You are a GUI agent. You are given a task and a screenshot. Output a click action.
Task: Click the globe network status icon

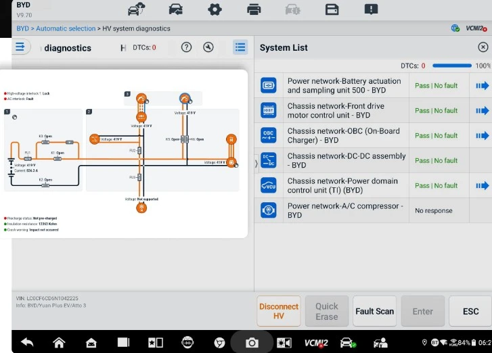pos(455,28)
